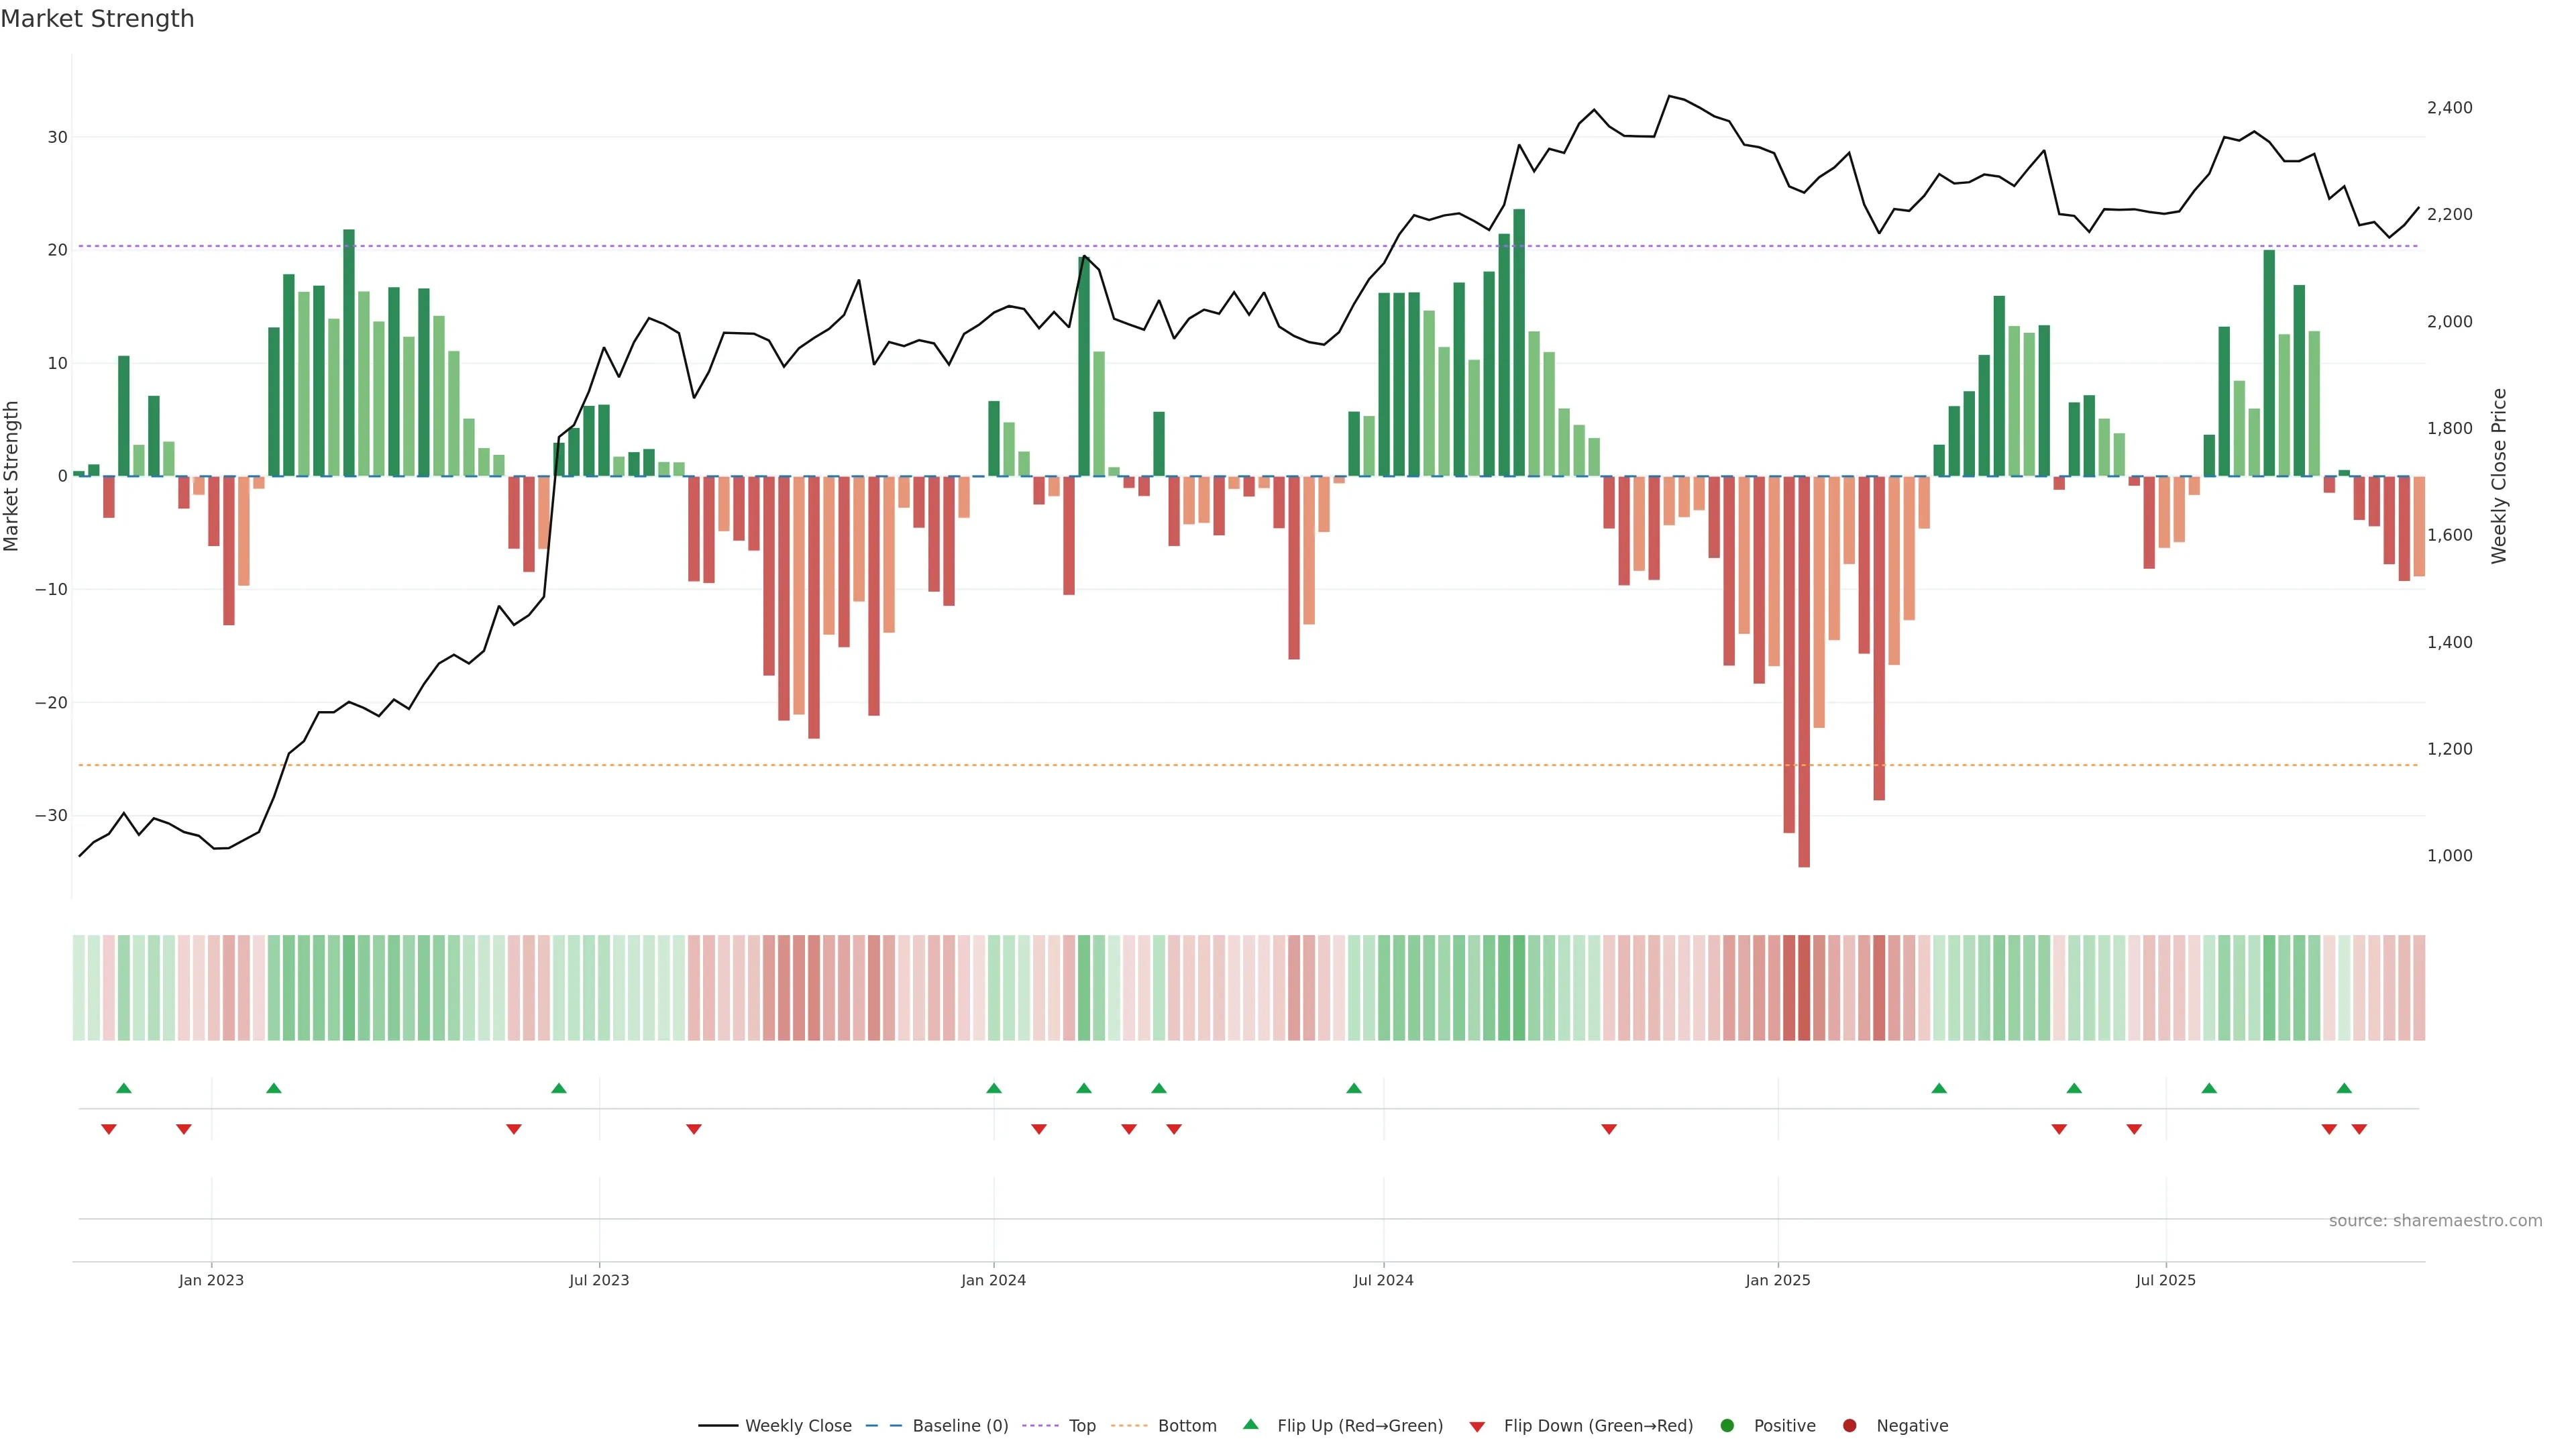The width and height of the screenshot is (2576, 1449).
Task: Click the Positive green circle legend icon
Action: point(1727,1426)
